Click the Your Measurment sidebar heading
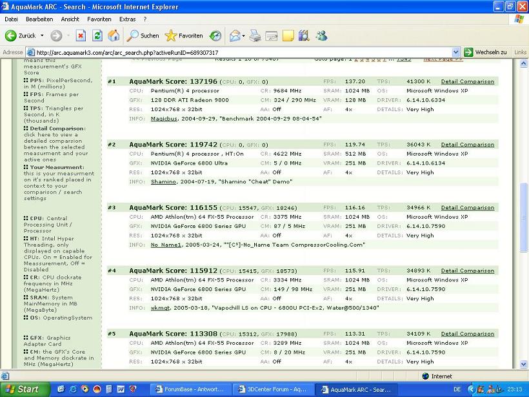This screenshot has height=397, width=529. point(57,167)
